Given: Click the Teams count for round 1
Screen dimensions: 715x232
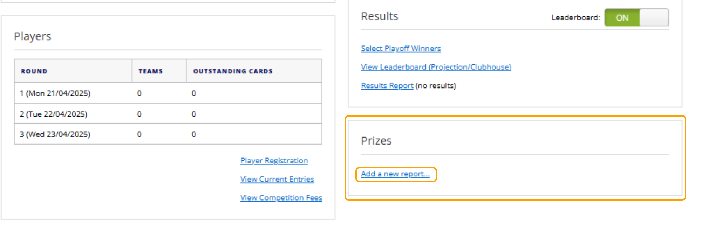Looking at the screenshot, I should click(x=139, y=93).
